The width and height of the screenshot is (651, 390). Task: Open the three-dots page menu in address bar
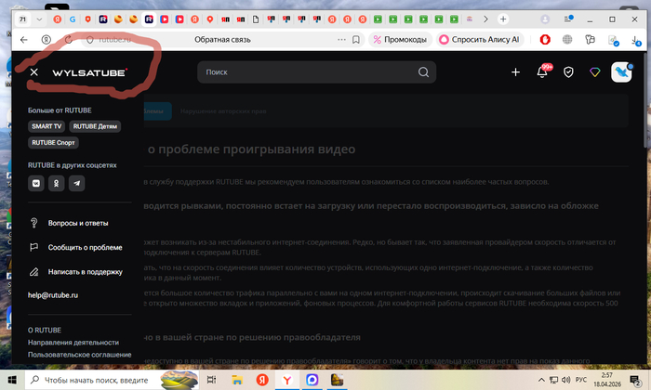341,40
